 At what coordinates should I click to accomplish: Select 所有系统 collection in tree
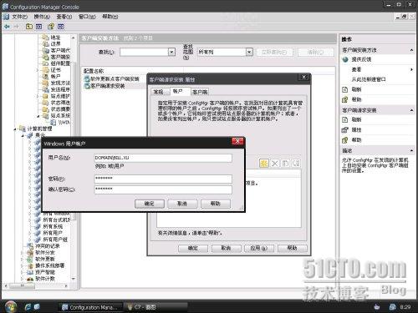pyautogui.click(x=53, y=226)
